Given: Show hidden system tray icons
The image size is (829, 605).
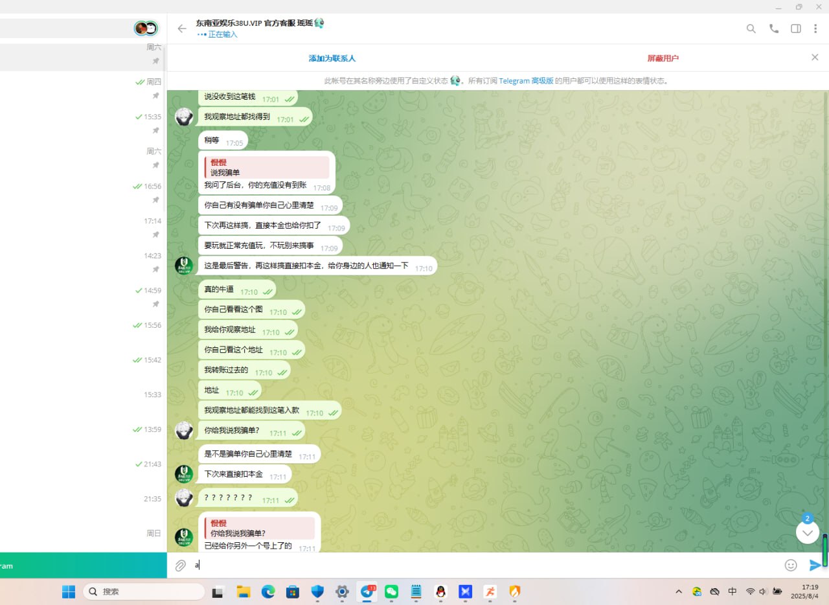Looking at the screenshot, I should point(679,591).
